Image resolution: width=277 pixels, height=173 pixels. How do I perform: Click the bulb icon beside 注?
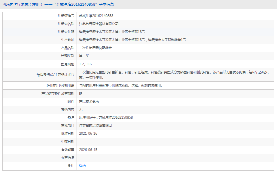point(69,166)
